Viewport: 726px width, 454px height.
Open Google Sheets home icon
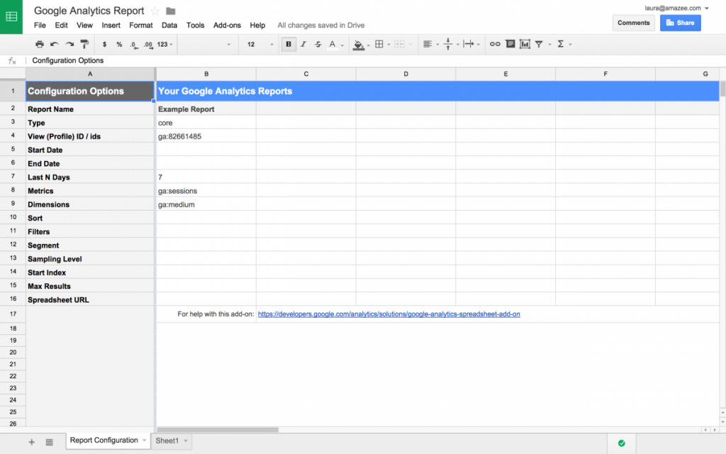tap(11, 17)
